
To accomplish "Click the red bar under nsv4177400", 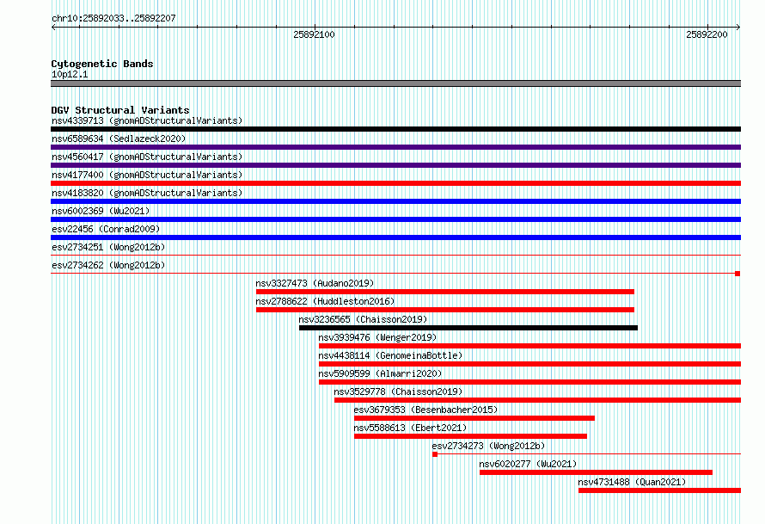I will click(395, 183).
